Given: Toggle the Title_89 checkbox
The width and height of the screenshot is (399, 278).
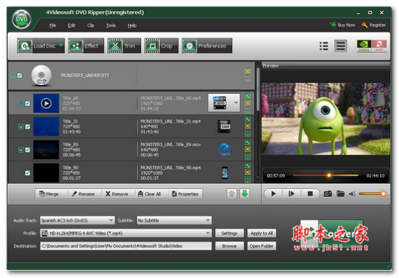Looking at the screenshot, I should pyautogui.click(x=27, y=149).
